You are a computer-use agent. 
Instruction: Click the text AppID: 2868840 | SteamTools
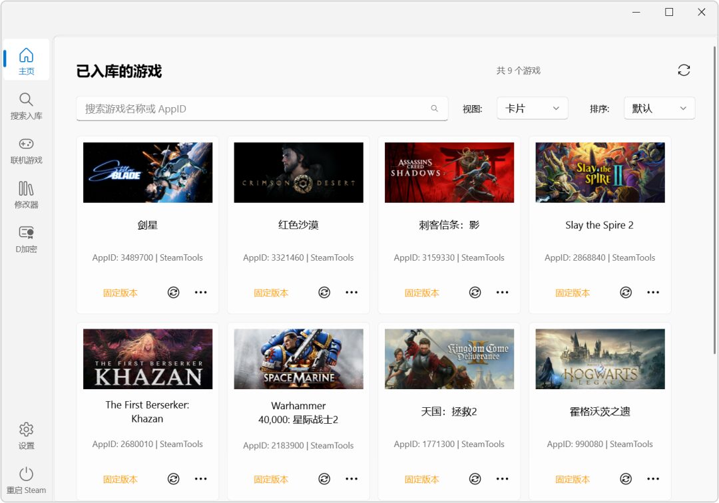click(600, 257)
